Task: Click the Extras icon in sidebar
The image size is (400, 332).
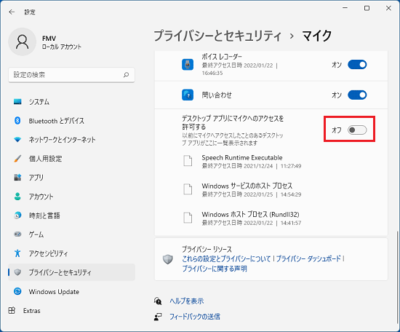Action: [12, 310]
